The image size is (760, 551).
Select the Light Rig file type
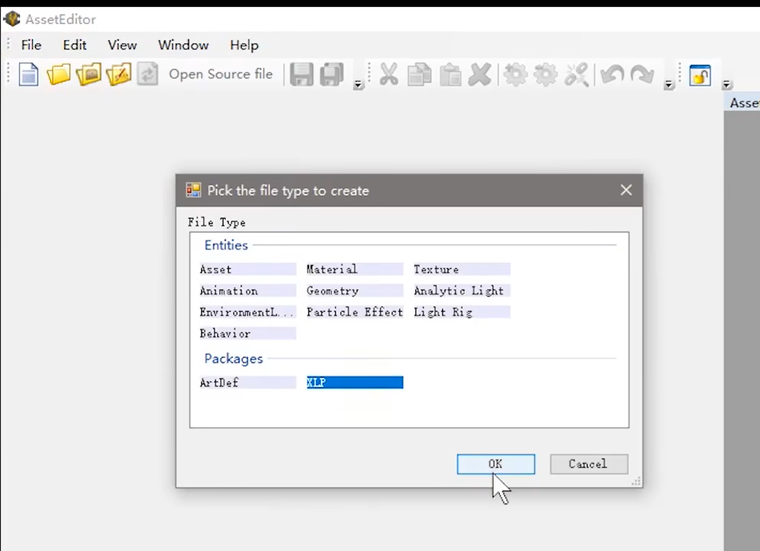(x=462, y=312)
